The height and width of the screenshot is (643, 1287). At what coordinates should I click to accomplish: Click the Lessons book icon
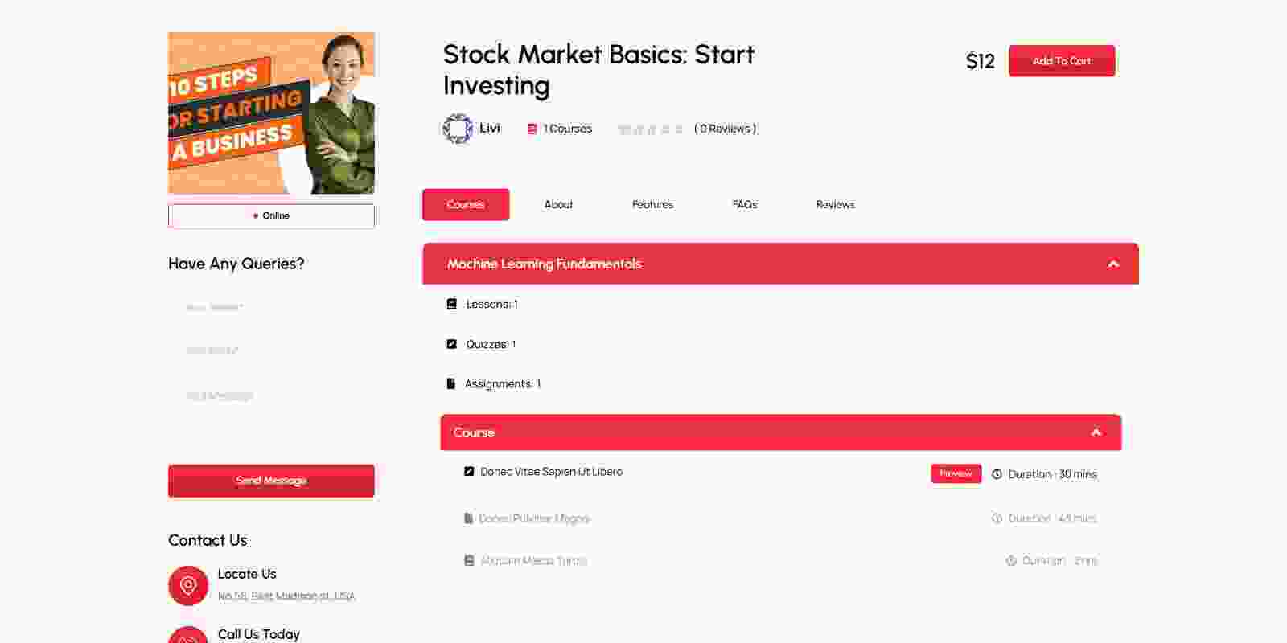pyautogui.click(x=451, y=304)
